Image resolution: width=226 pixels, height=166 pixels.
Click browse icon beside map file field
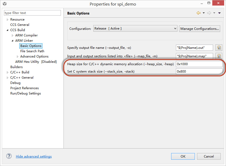(219, 56)
